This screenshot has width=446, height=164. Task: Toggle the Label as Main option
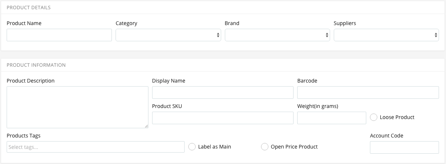pos(192,147)
